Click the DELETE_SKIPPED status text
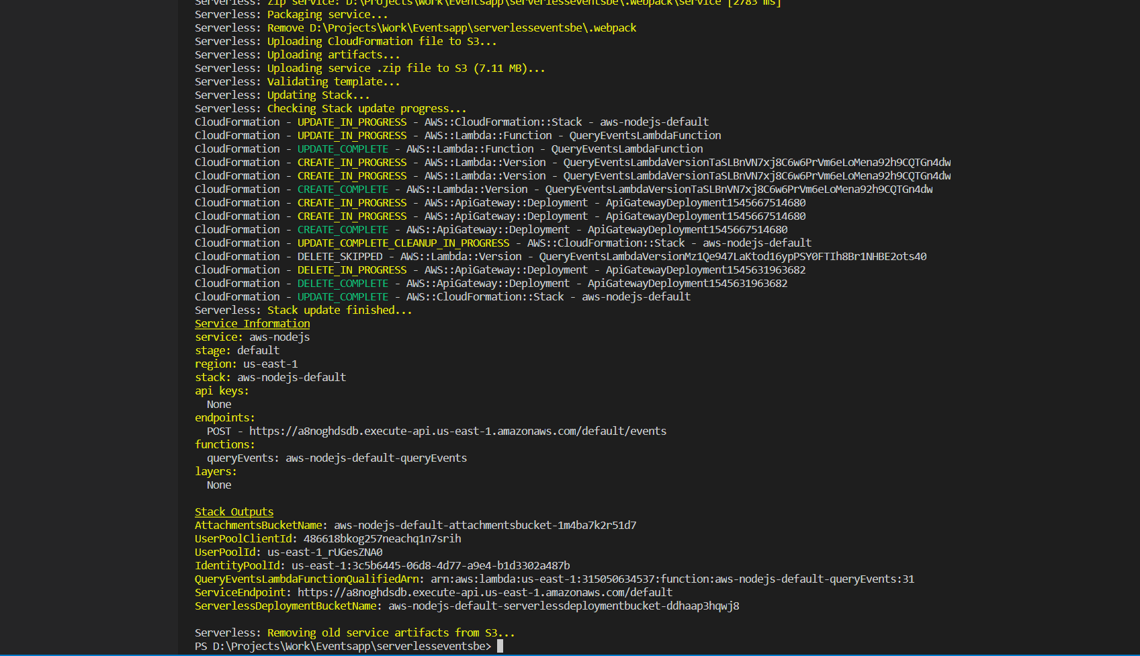Image resolution: width=1140 pixels, height=656 pixels. (x=340, y=256)
